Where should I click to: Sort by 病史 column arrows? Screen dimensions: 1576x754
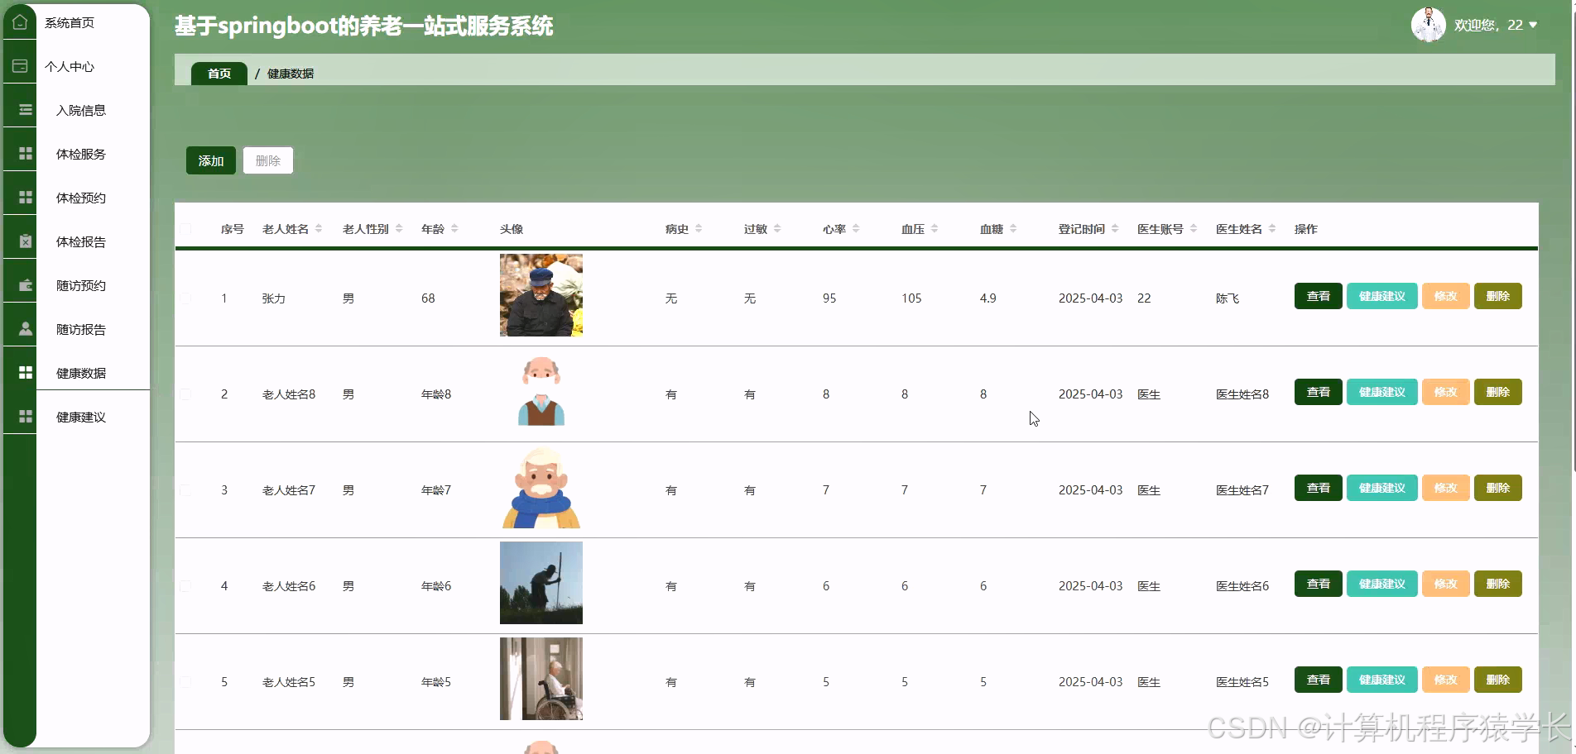[699, 229]
